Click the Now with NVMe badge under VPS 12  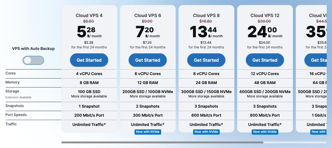pos(265,132)
